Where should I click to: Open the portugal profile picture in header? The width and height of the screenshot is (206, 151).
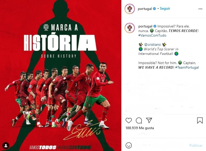(130, 9)
